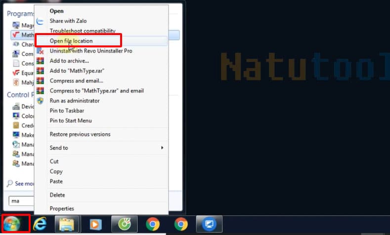This screenshot has width=390, height=235.
Task: Choose Pin to Taskbar
Action: tap(67, 111)
